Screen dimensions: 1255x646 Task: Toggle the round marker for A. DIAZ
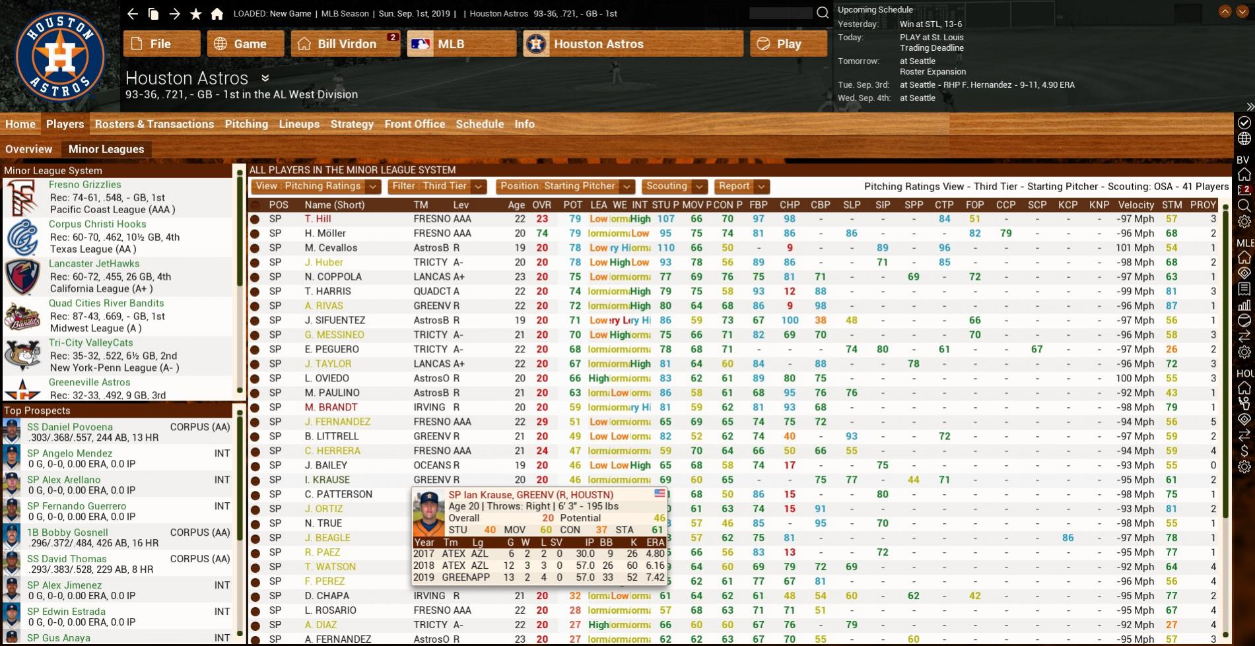click(255, 626)
